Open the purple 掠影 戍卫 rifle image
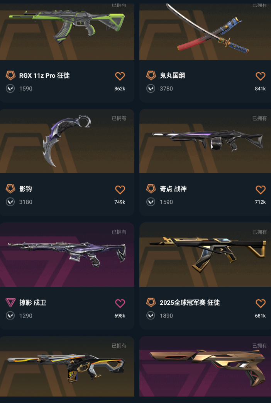The width and height of the screenshot is (271, 403). pyautogui.click(x=67, y=255)
